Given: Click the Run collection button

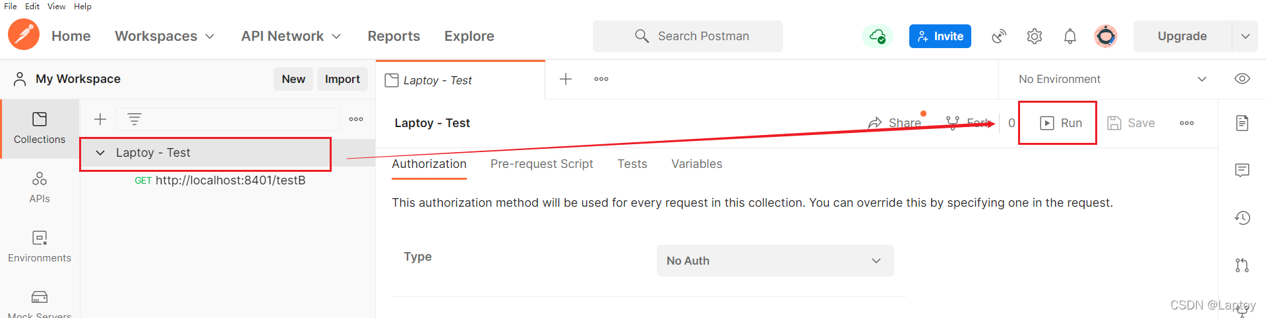Looking at the screenshot, I should point(1061,123).
